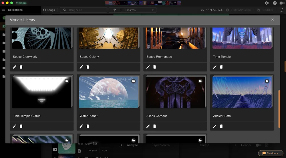Click the Water Planet title text

point(88,116)
